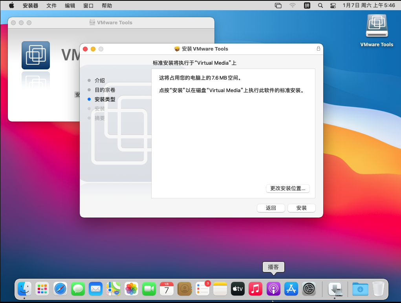Open App Store from the Dock

(291, 289)
